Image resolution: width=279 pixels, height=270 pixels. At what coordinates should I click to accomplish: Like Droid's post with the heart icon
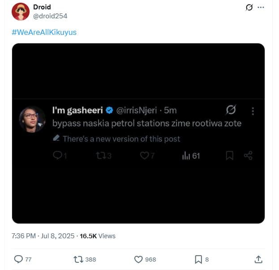point(138,259)
